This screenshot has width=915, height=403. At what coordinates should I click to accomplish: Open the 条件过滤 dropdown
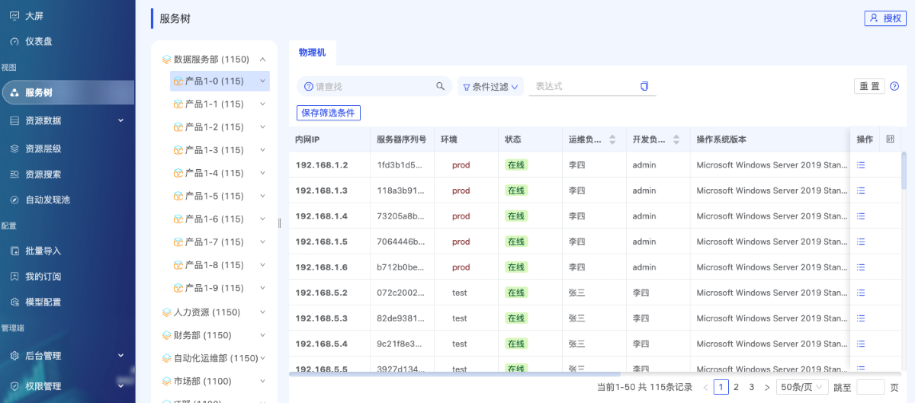491,87
